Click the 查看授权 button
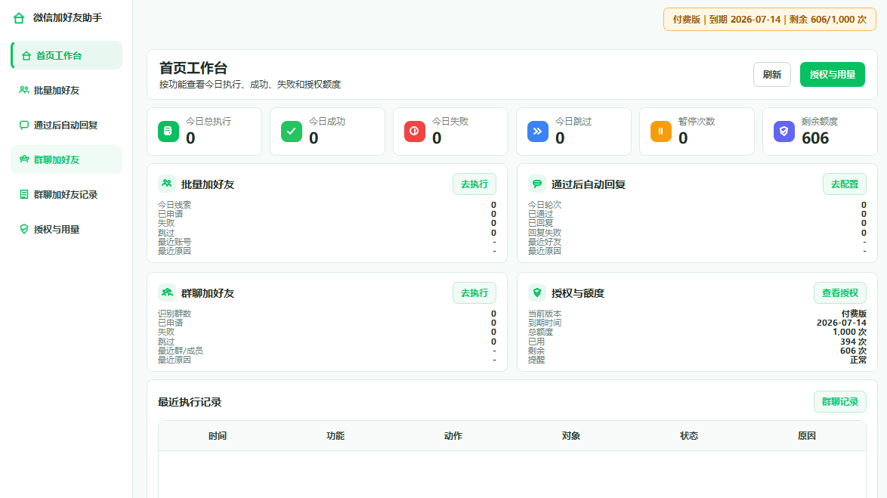This screenshot has height=498, width=887. tap(840, 292)
